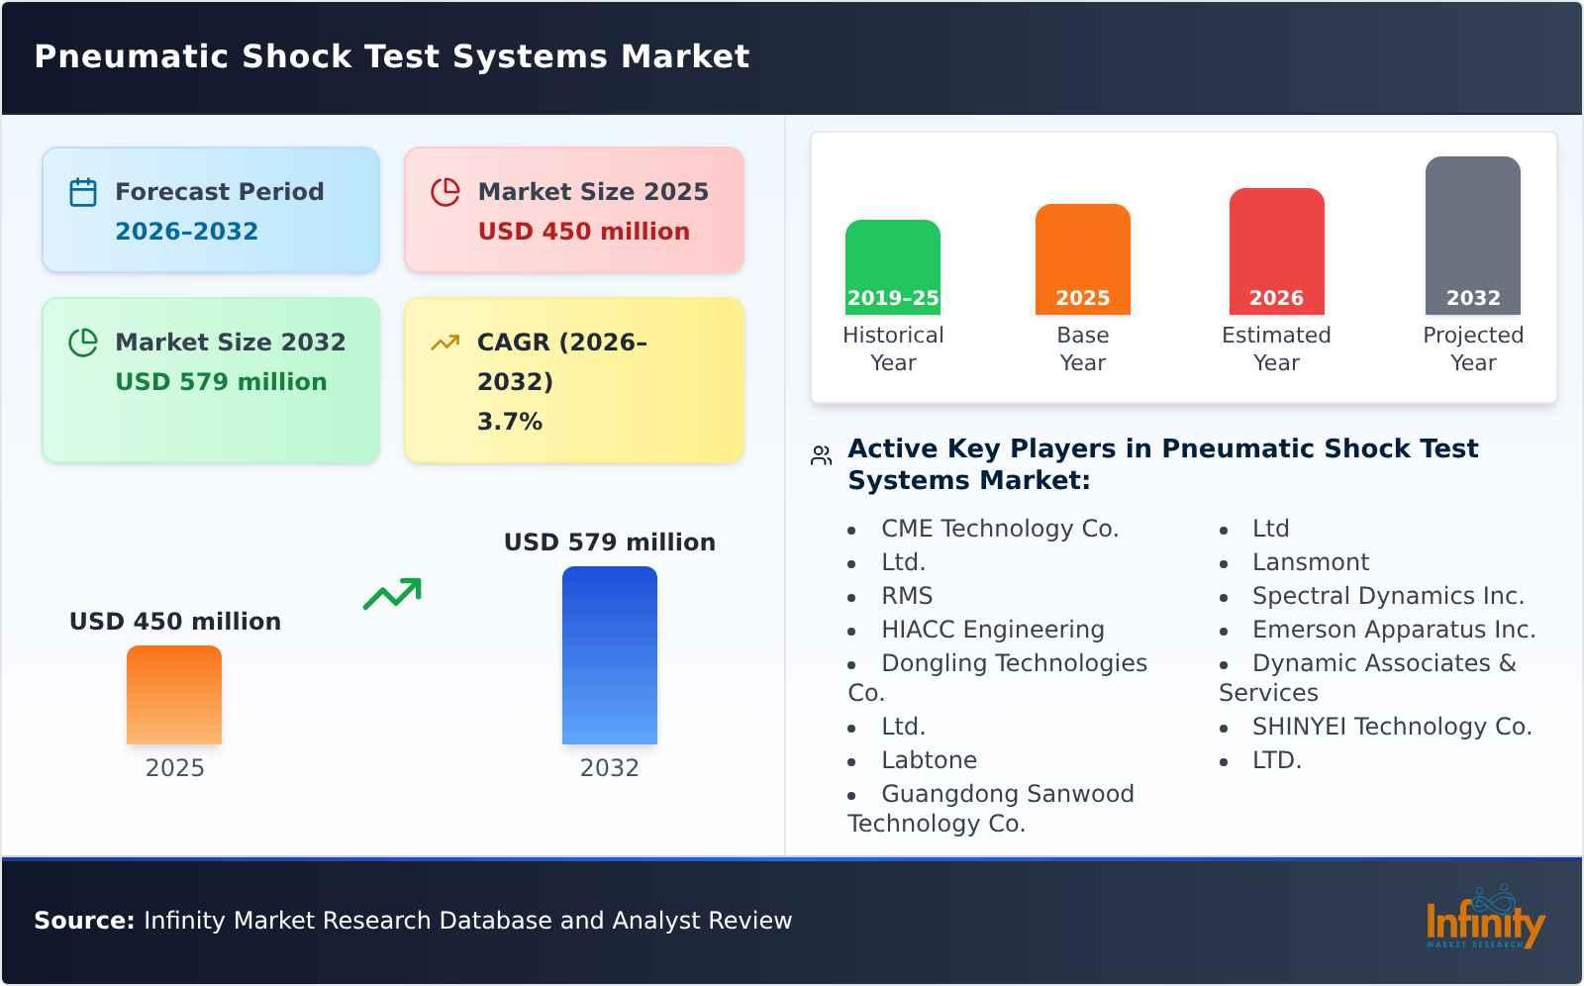Click the 'Base Year' caption
The height and width of the screenshot is (986, 1584).
point(1083,349)
